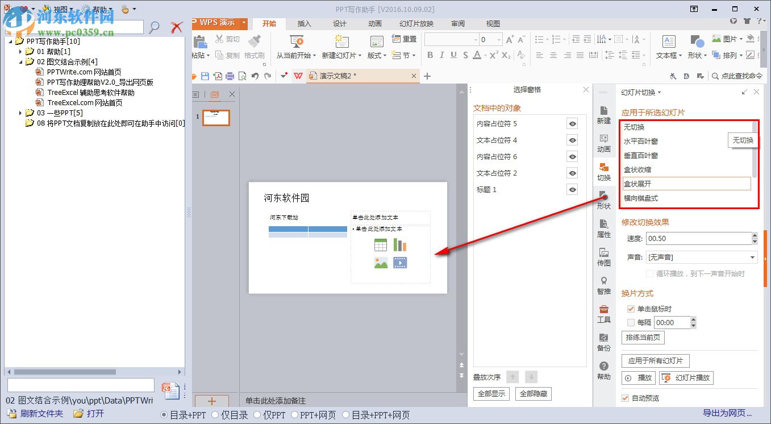This screenshot has height=424, width=771.
Task: Toggle Bold formatting in ribbon
Action: (x=430, y=55)
